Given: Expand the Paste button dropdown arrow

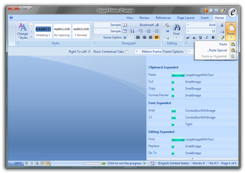Looking at the screenshot, I should pos(231,38).
